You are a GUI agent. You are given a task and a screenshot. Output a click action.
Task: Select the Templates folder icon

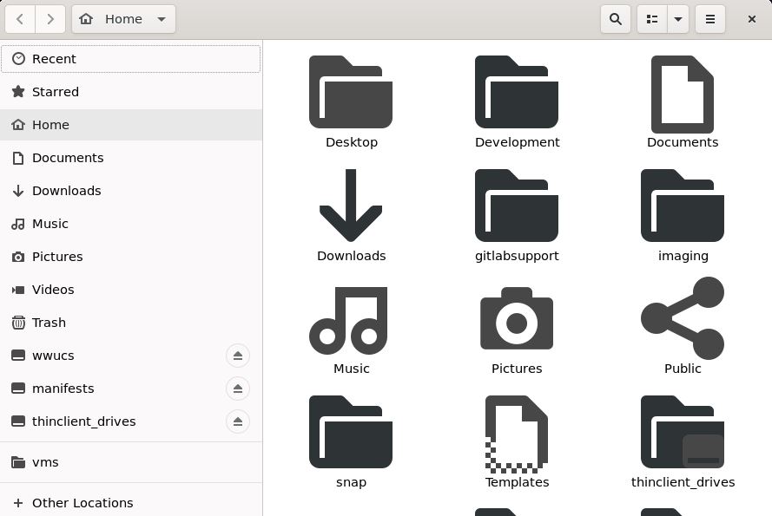[517, 434]
